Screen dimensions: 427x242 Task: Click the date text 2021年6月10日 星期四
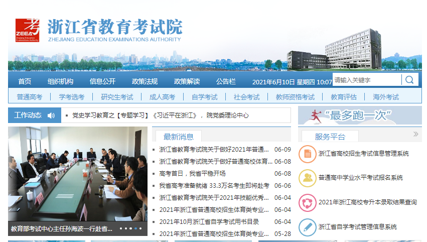283,82
